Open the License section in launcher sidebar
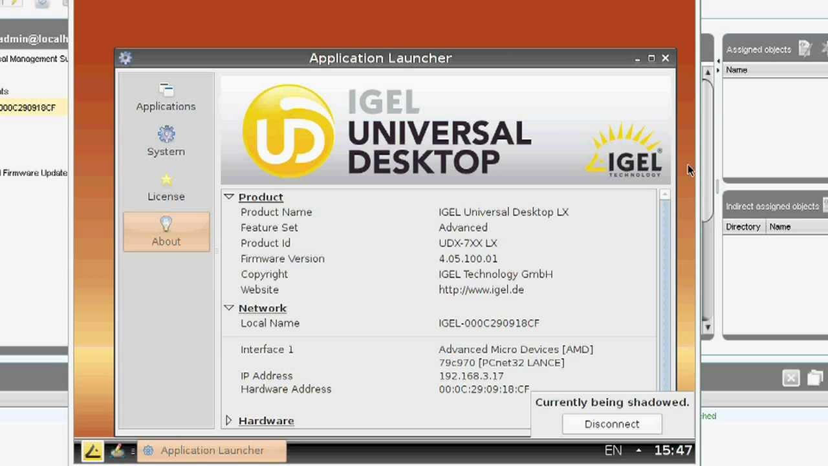This screenshot has height=466, width=828. 166,187
